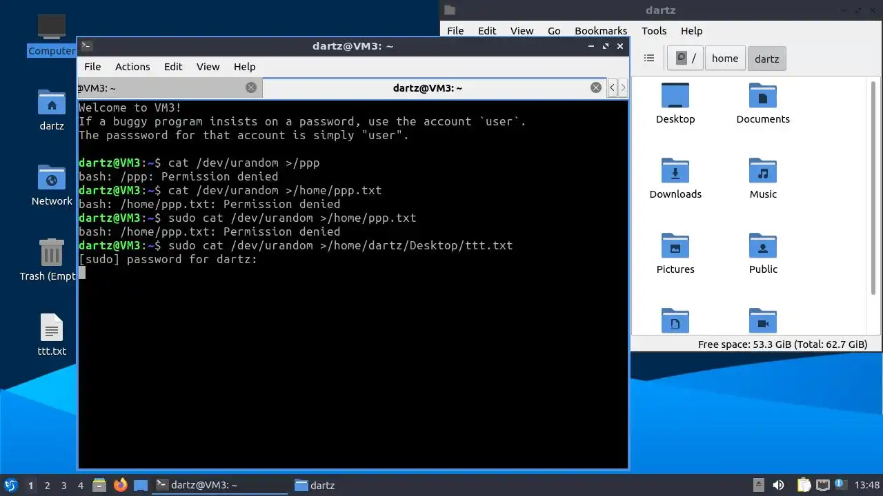Screen dimensions: 883x496
Task: Open file manager Edit menu
Action: 487,31
